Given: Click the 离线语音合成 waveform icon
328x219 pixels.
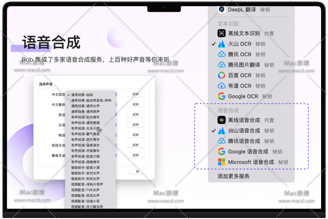Looking at the screenshot, I should (x=222, y=120).
